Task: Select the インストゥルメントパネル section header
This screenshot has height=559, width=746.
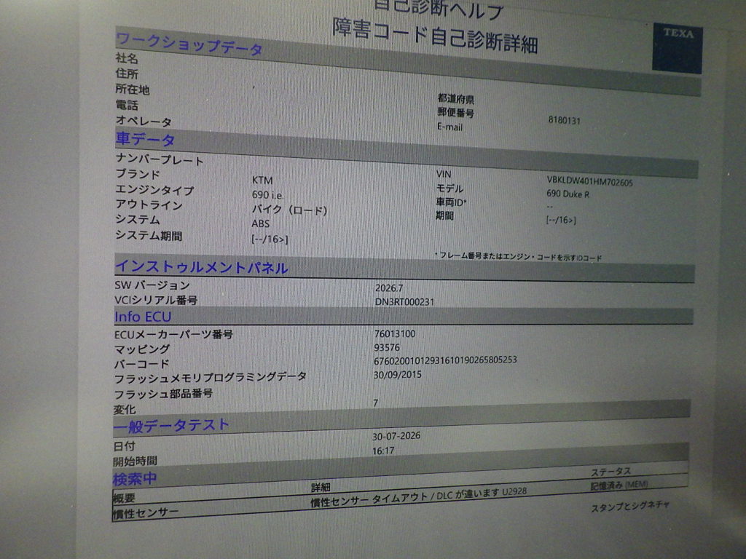Action: (x=201, y=267)
